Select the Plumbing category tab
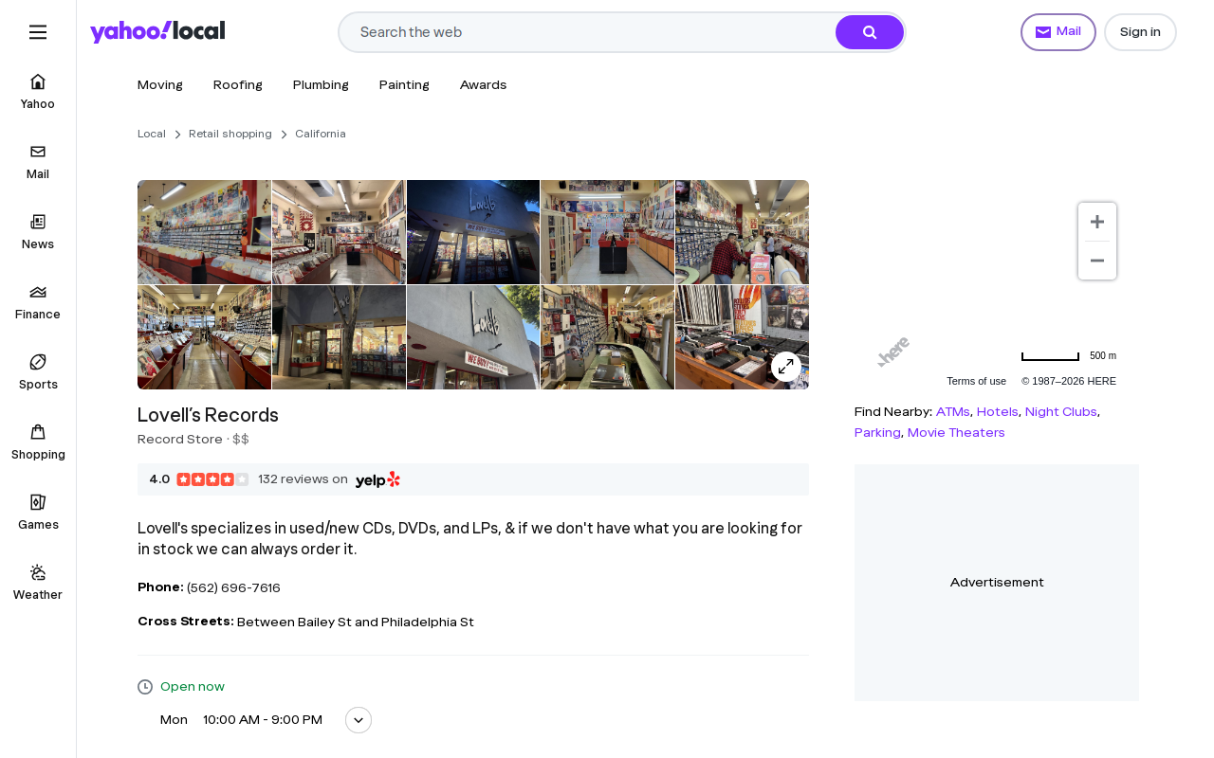 [321, 85]
